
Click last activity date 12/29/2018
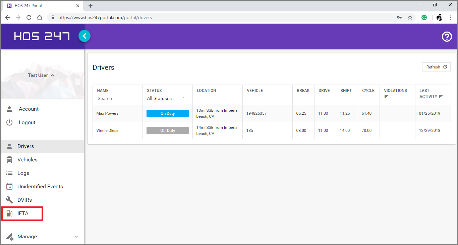(430, 131)
